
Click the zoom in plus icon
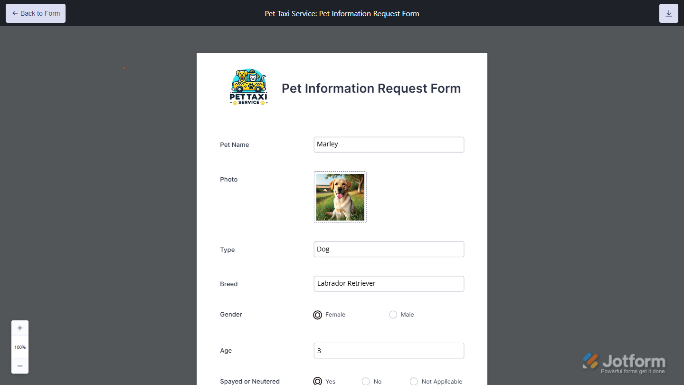coord(20,328)
